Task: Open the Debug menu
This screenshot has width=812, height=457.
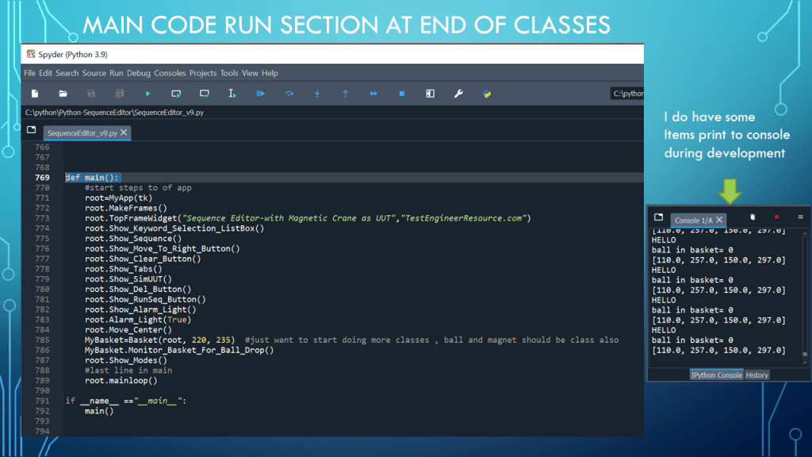Action: (x=138, y=73)
